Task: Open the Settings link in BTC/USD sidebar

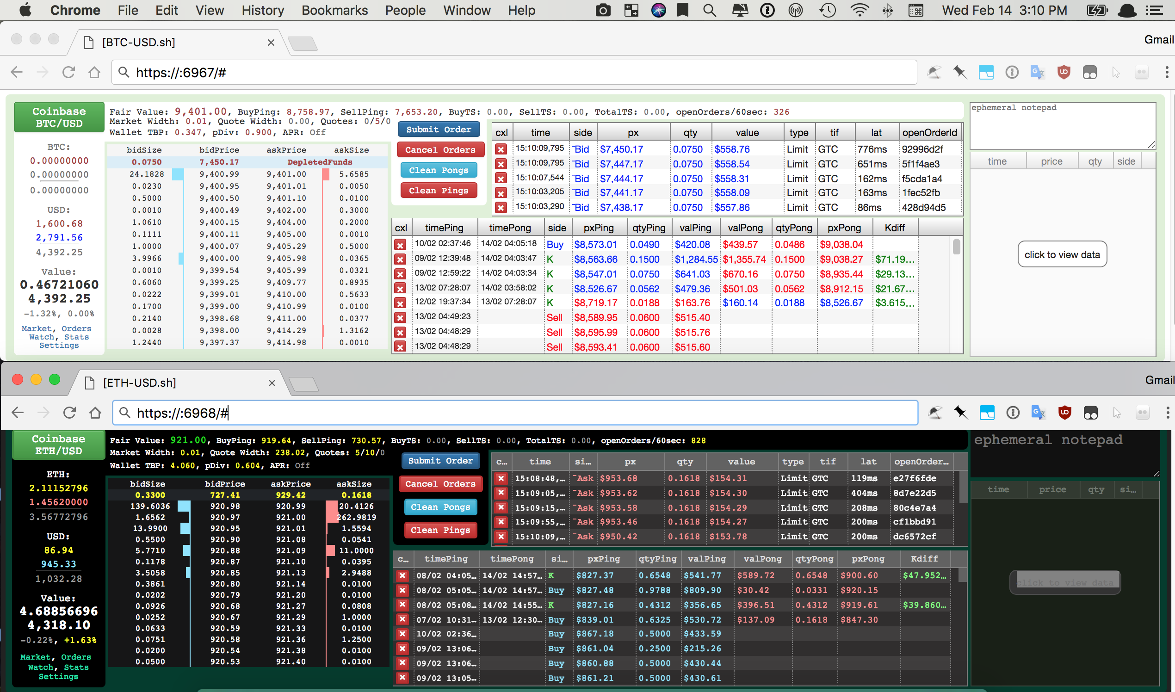Action: (x=59, y=346)
